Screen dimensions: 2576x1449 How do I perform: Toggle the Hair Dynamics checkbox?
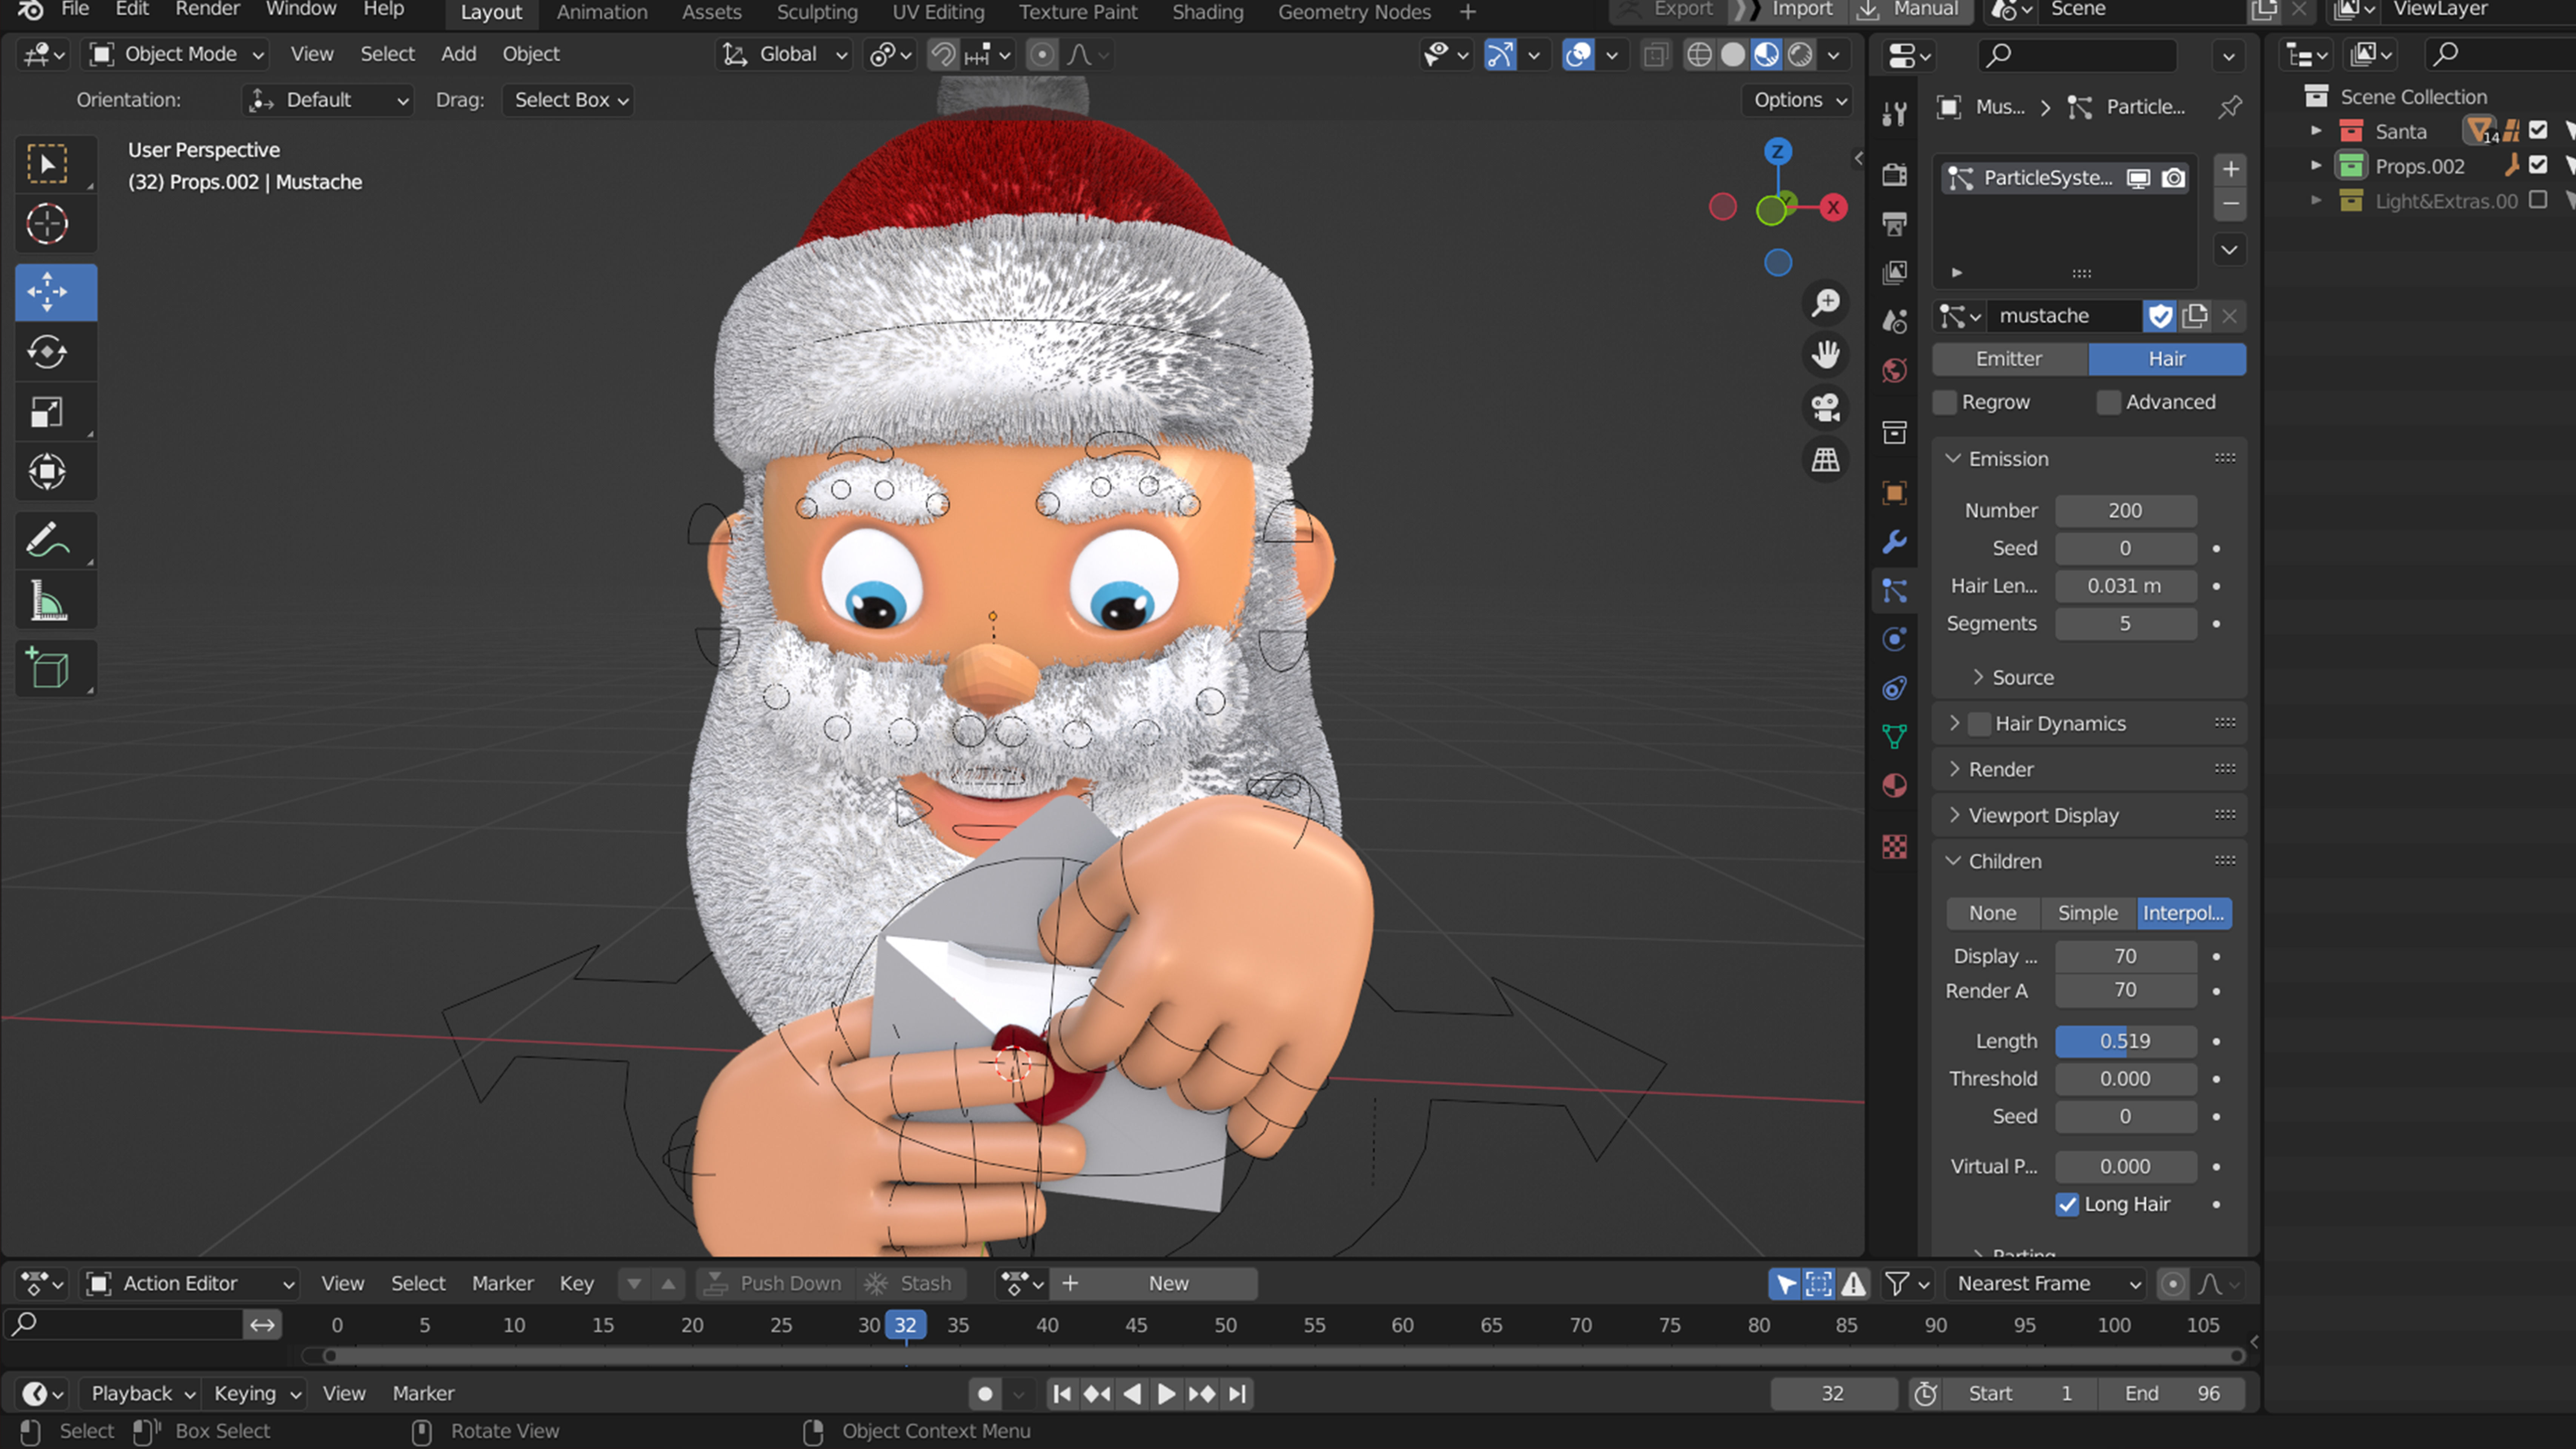point(1979,724)
